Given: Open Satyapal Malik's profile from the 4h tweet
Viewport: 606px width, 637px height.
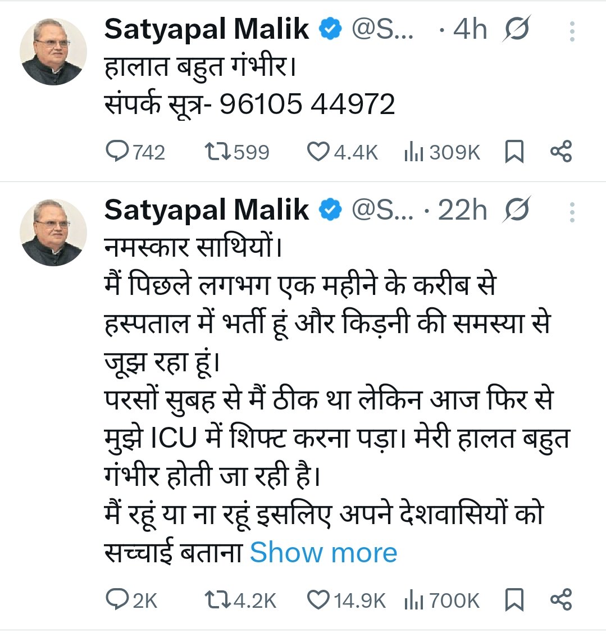Looking at the screenshot, I should coord(206,29).
